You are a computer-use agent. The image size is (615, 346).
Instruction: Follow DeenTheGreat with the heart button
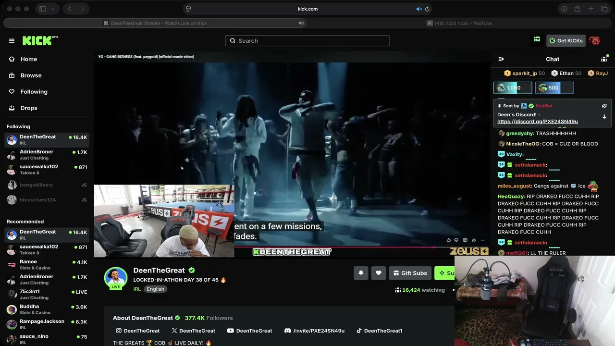[x=379, y=273]
